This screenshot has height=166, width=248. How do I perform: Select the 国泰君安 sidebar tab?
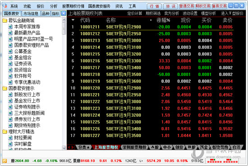pyautogui.click(x=11, y=14)
